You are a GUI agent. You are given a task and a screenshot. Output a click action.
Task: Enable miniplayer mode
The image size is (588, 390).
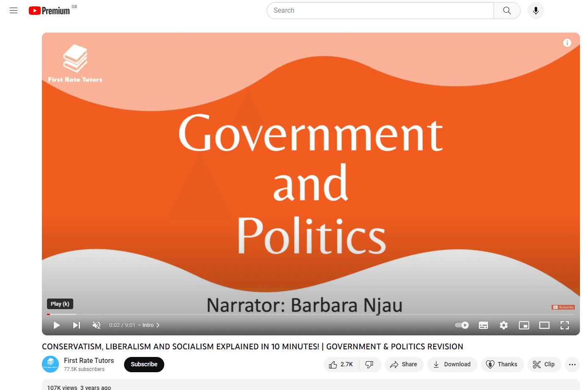tap(524, 325)
